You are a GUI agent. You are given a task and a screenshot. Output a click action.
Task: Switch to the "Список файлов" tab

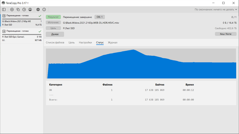pos(55,43)
